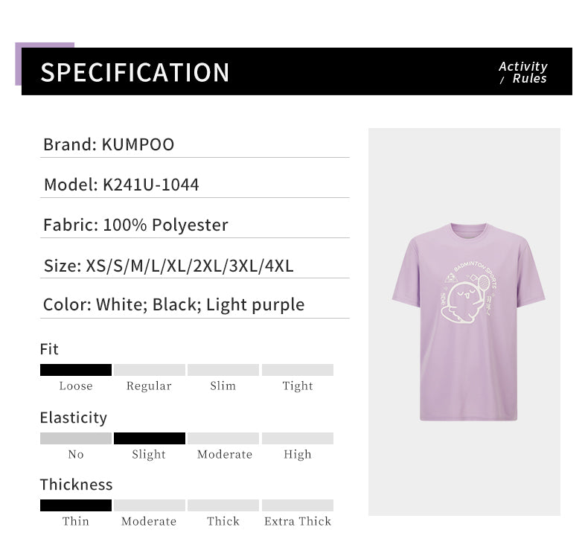The height and width of the screenshot is (556, 588).
Task: Pick the Moderate thickness segment
Action: point(149,505)
